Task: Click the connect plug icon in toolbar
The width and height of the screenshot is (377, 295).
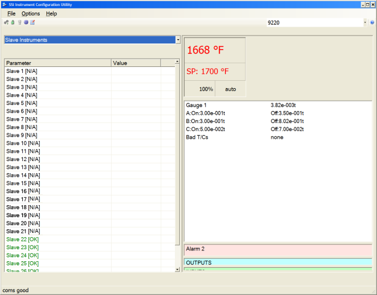Action: (x=6, y=22)
